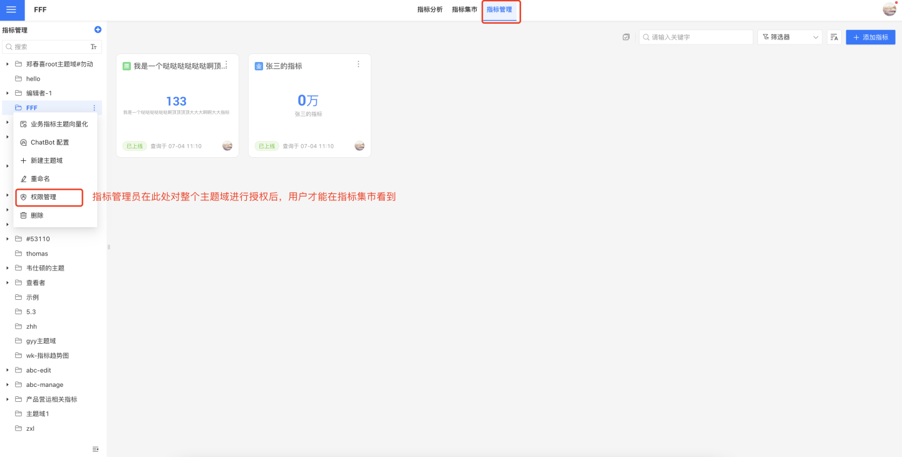Open the 指标分析 tab
The height and width of the screenshot is (457, 902).
(430, 10)
